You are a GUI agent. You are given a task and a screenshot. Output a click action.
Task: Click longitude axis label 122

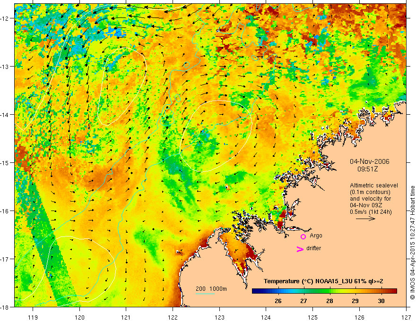click(173, 317)
